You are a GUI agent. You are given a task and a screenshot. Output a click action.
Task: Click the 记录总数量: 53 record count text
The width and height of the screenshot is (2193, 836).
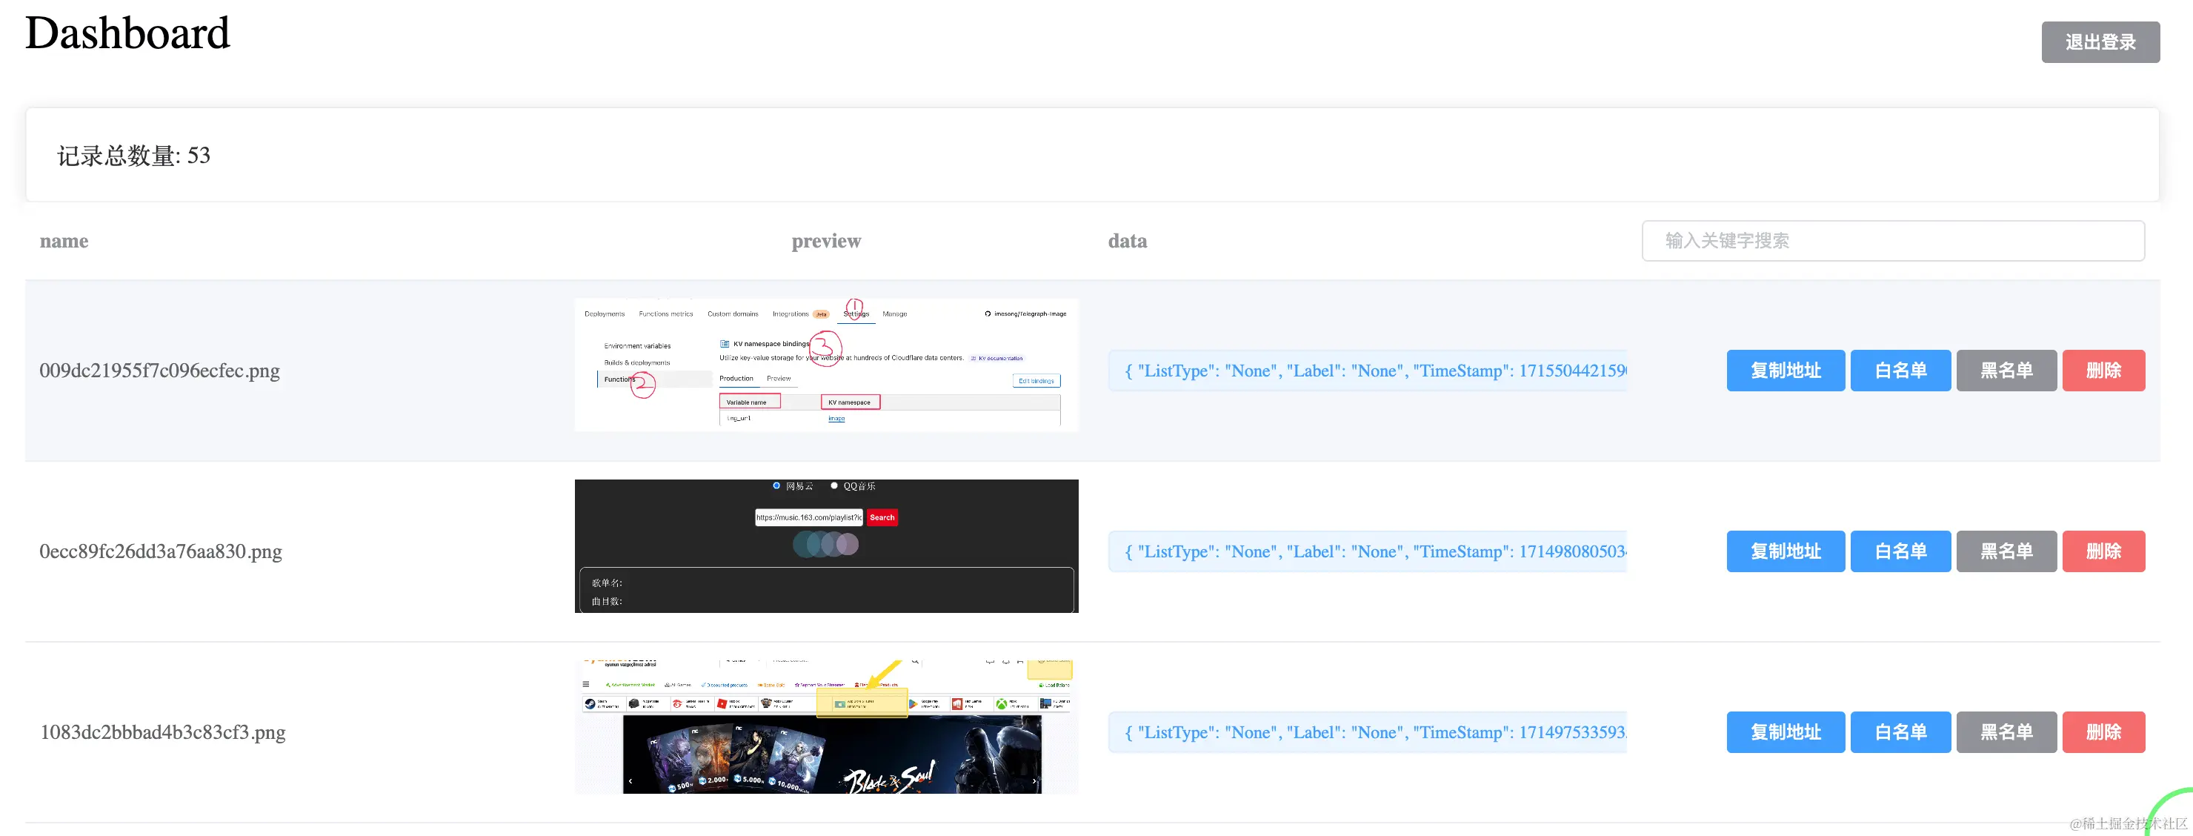pyautogui.click(x=133, y=156)
